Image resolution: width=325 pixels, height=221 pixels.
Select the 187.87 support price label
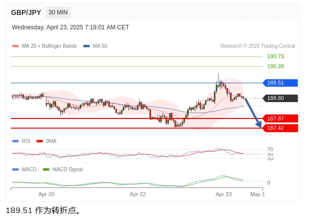click(280, 118)
